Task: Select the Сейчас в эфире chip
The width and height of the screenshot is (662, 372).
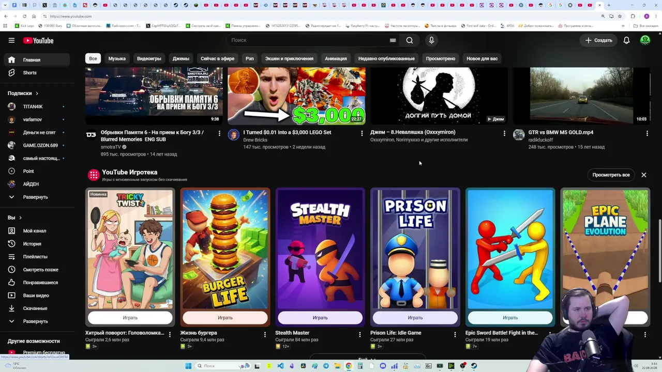Action: [217, 58]
